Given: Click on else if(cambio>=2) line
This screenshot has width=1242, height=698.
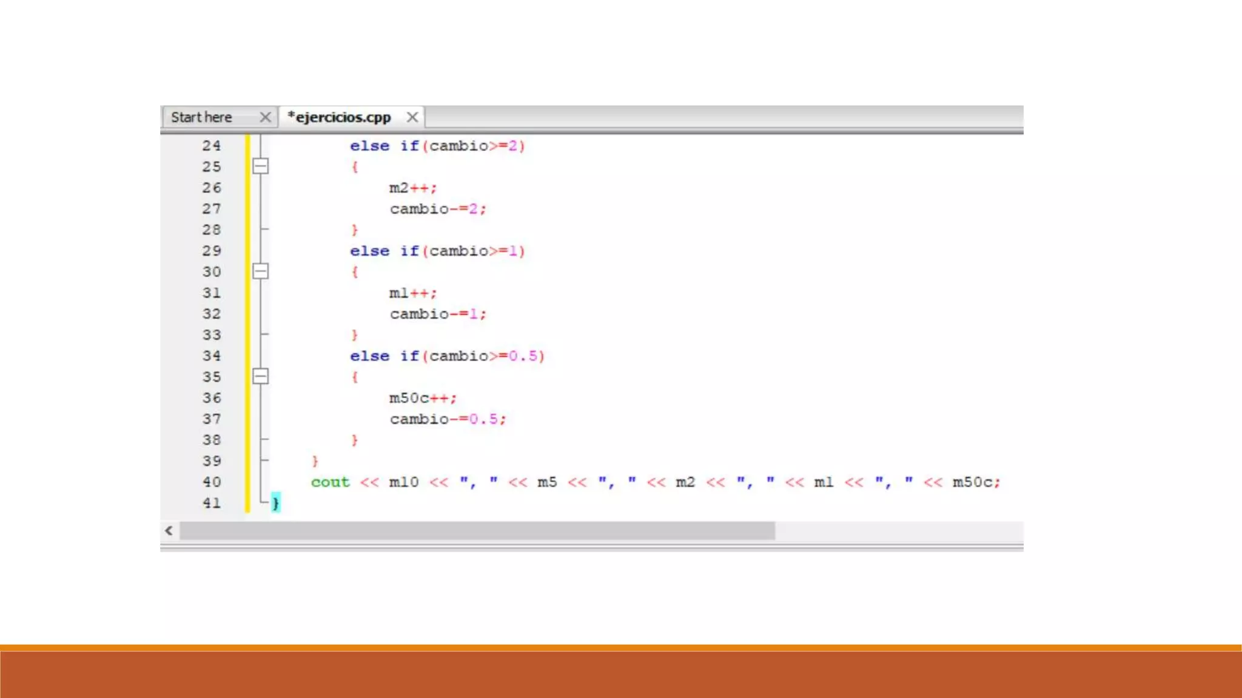Looking at the screenshot, I should [437, 145].
